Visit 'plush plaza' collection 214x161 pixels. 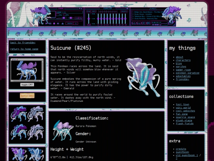coord(184,120)
